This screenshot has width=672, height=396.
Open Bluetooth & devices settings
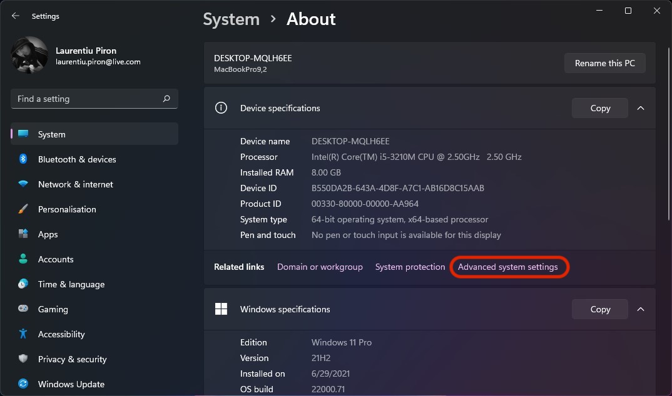pyautogui.click(x=94, y=159)
